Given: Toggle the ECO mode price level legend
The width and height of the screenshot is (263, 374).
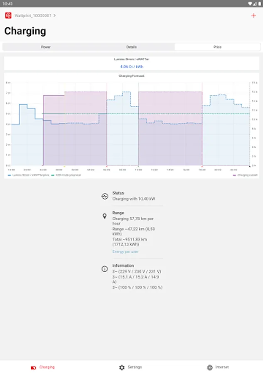Looking at the screenshot, I should pos(66,175).
